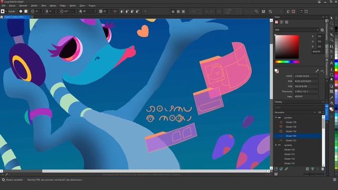Switch color docker to sliders view icon
This screenshot has width=338, height=190.
pos(281,22)
